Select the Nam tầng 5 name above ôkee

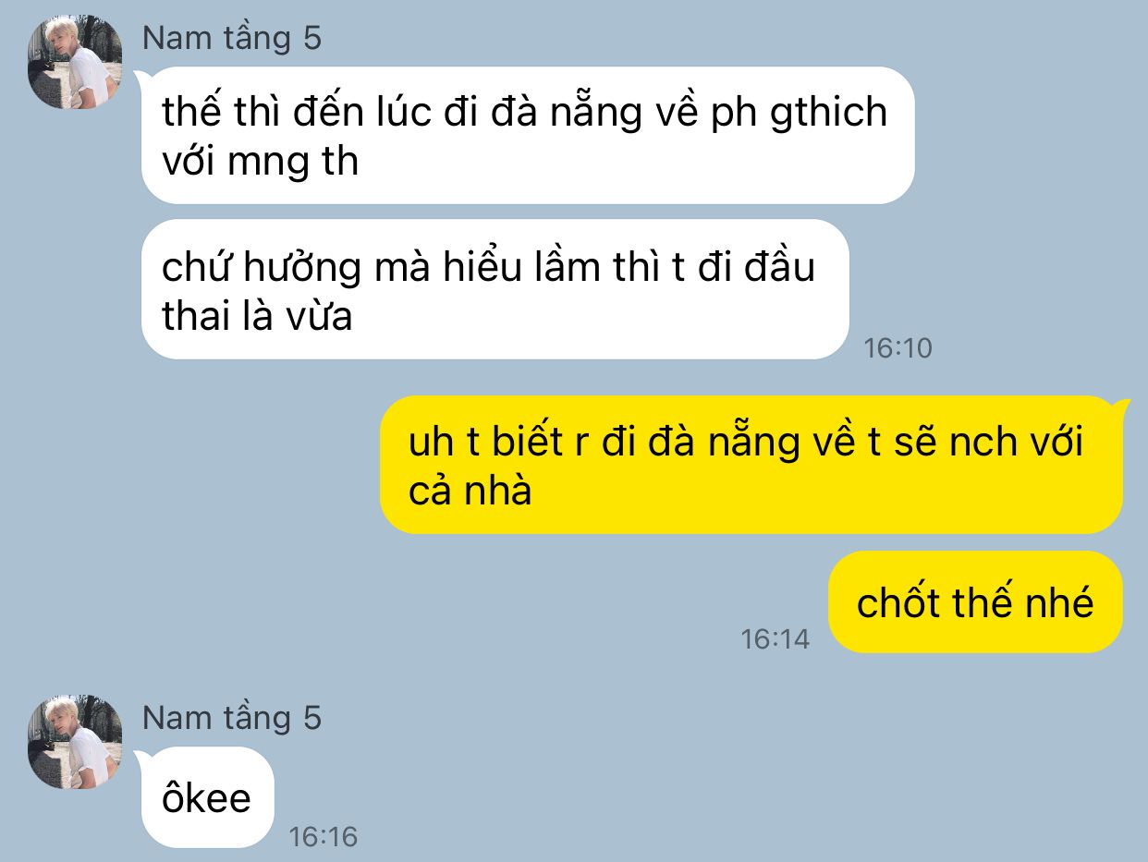tap(232, 718)
